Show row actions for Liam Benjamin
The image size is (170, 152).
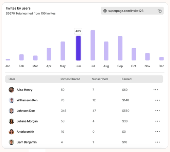pos(157,142)
